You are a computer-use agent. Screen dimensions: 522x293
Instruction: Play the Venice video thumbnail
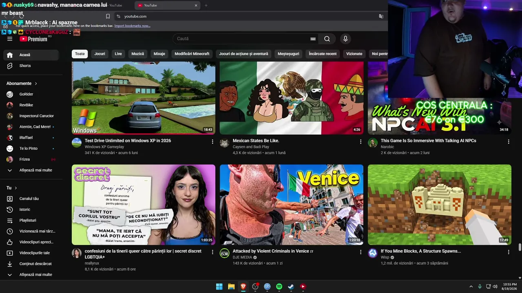[292, 205]
